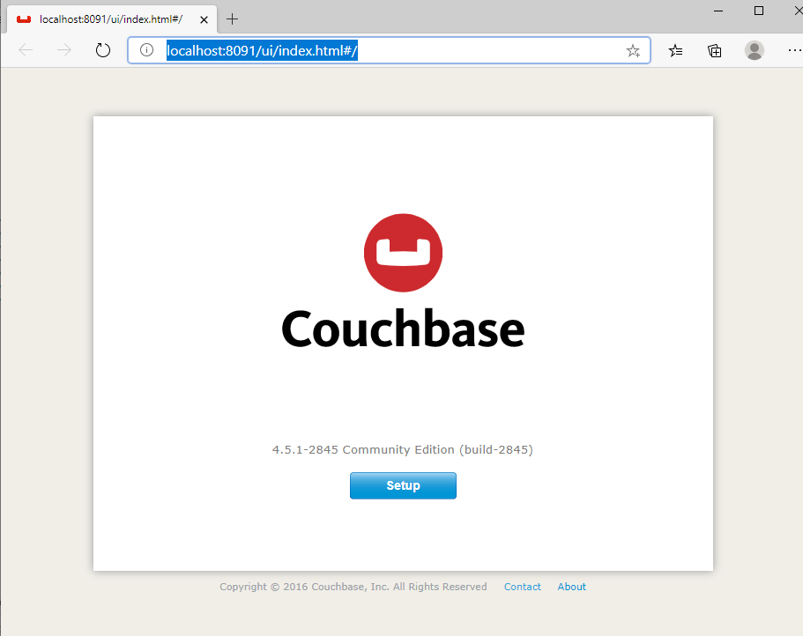Select the version text 4.5.1-2845 Community Edition
This screenshot has height=636, width=803.
point(403,450)
